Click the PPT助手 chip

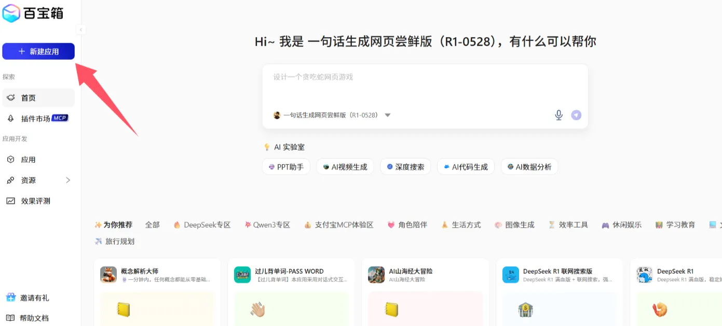click(287, 167)
